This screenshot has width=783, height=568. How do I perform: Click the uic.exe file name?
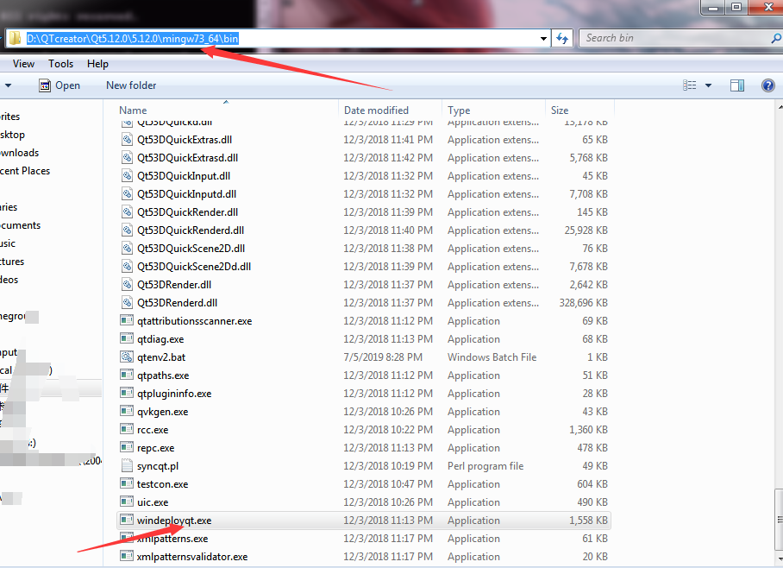click(153, 502)
